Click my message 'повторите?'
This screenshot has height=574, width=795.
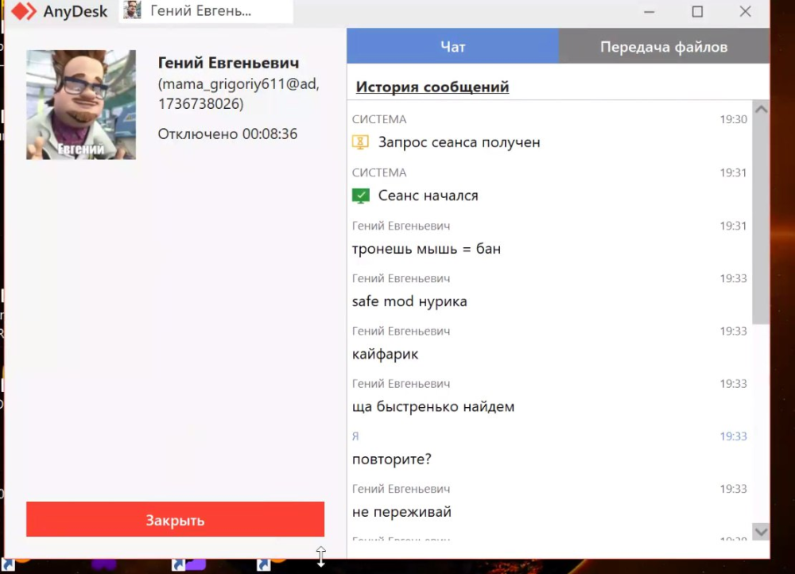(391, 460)
